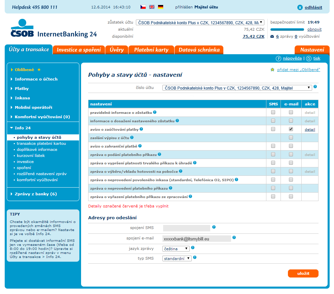The width and height of the screenshot is (334, 294).
Task: Switch language with the British flag icon
Action: point(152,7)
